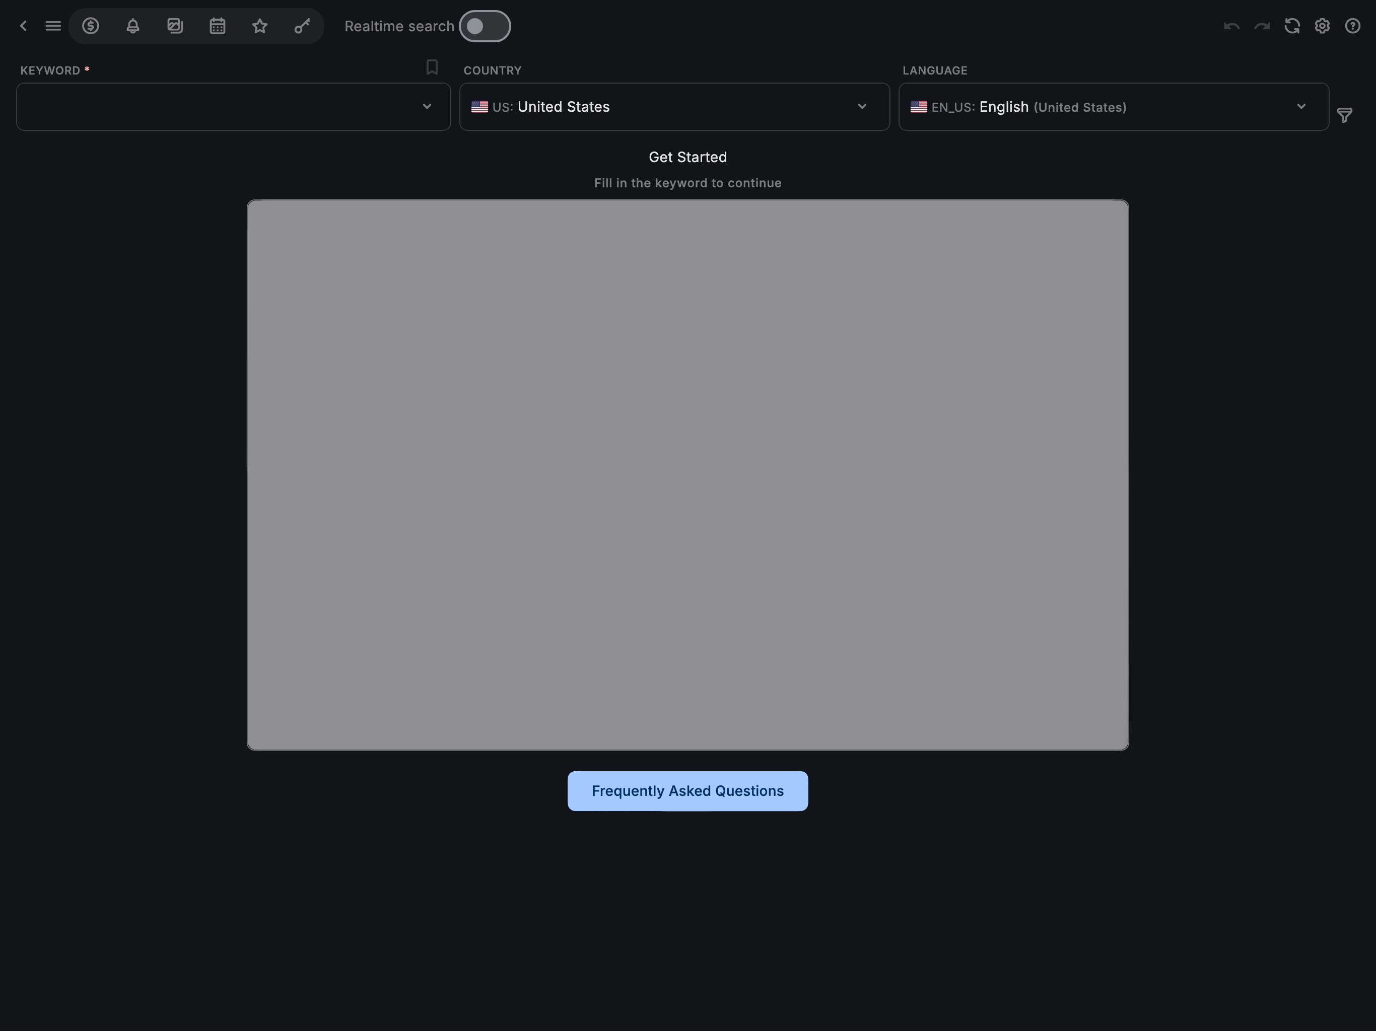
Task: Click the image results icon
Action: pyautogui.click(x=175, y=26)
